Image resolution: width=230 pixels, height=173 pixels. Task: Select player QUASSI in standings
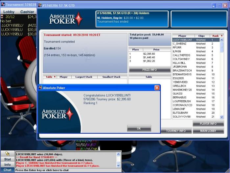pos(196,94)
